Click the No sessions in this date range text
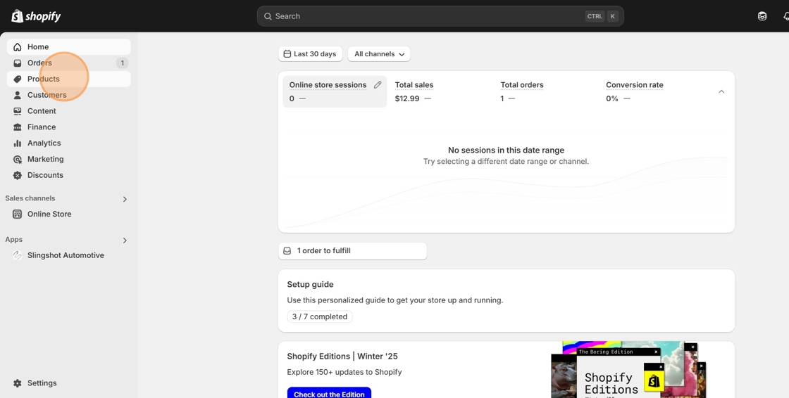The height and width of the screenshot is (398, 789). [507, 150]
